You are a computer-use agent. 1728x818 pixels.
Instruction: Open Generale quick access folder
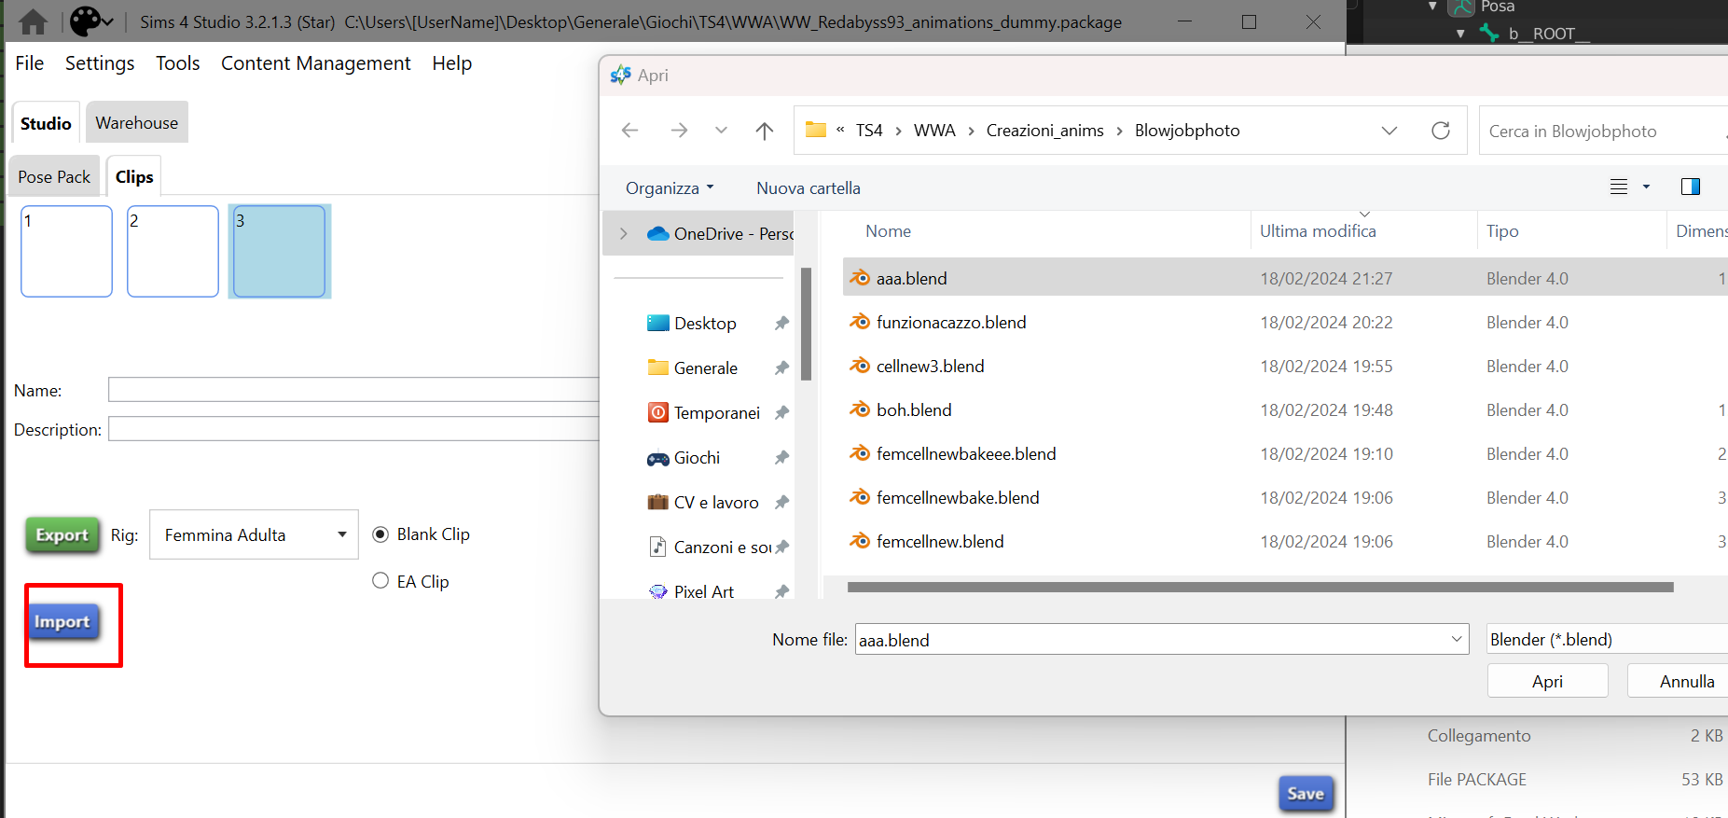[x=693, y=367]
